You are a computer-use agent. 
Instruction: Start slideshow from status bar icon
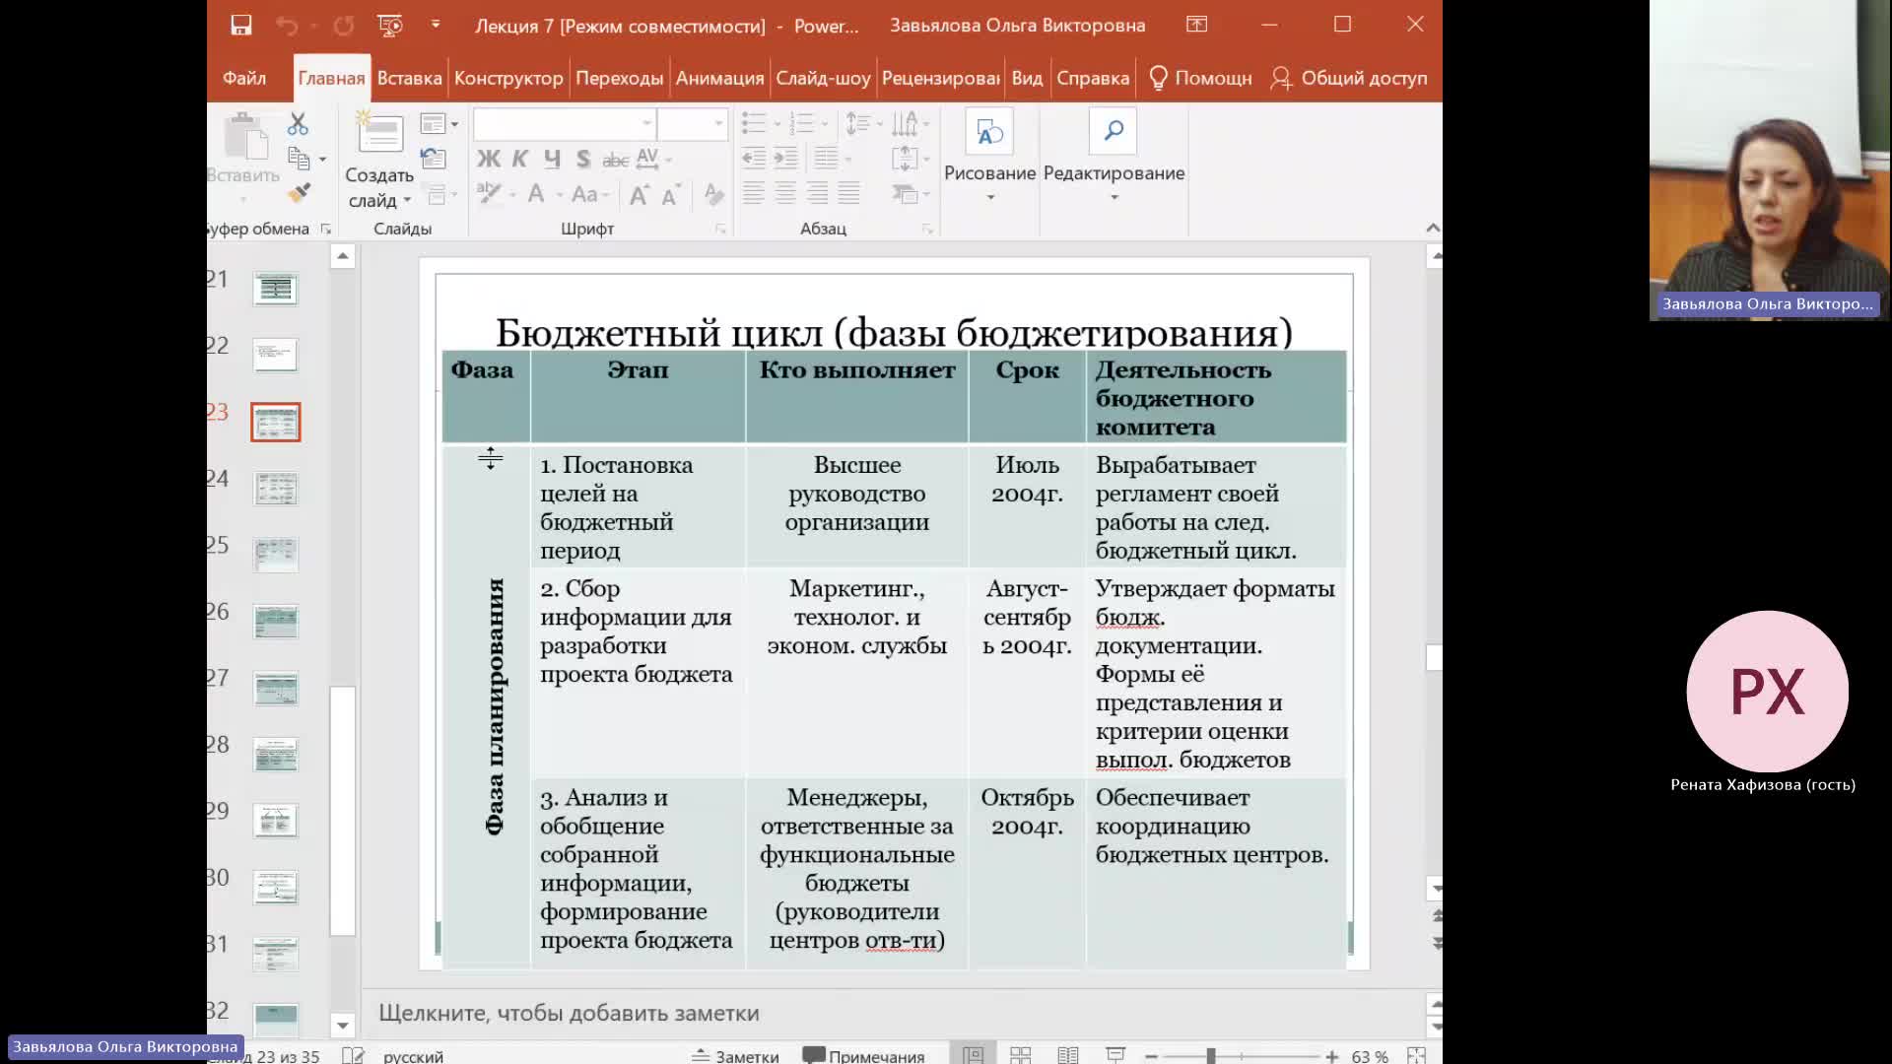pos(1115,1055)
